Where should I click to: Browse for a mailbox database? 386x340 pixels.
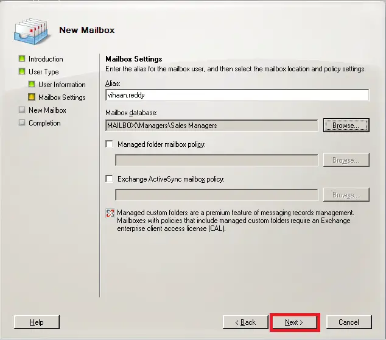coord(346,126)
